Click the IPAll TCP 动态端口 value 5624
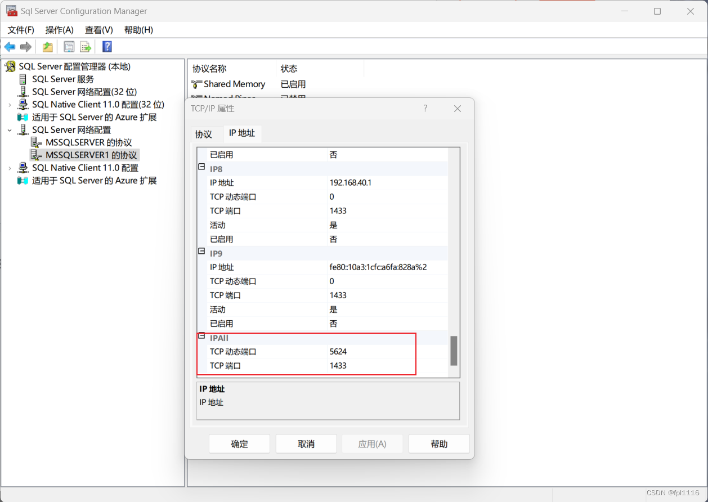Image resolution: width=708 pixels, height=502 pixels. pos(338,352)
